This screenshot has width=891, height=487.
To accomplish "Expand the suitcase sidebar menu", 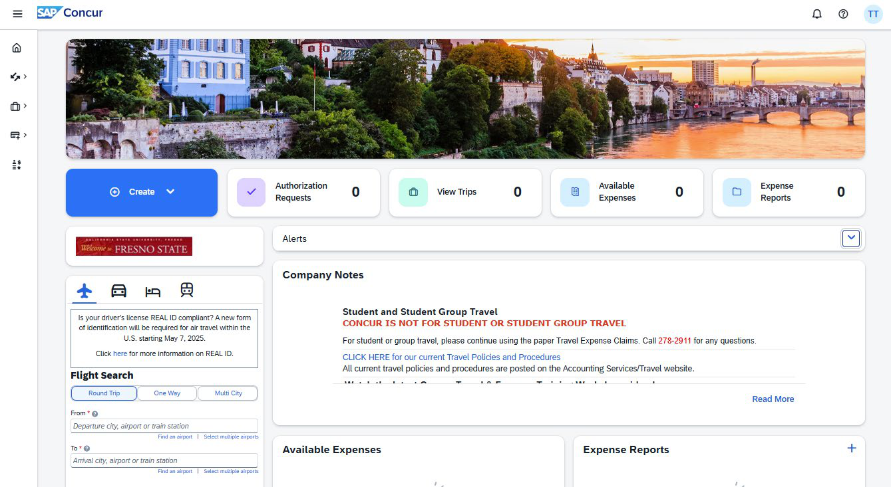I will [x=18, y=106].
